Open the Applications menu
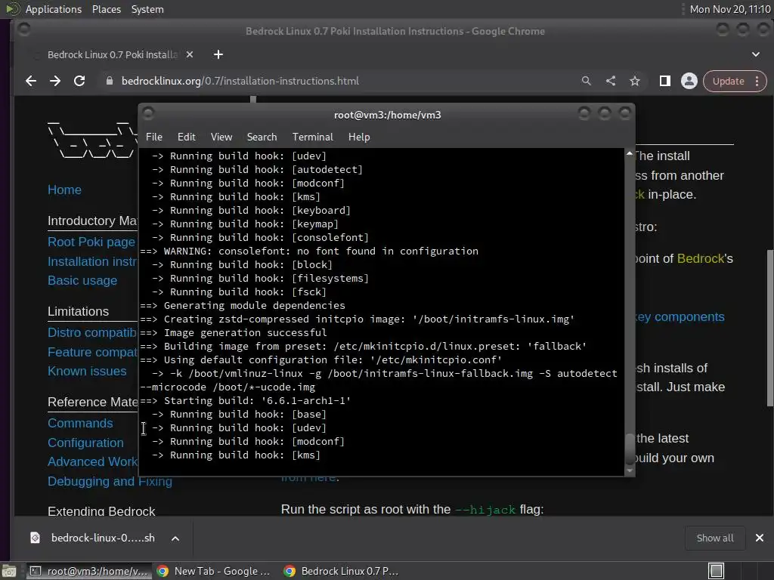774x580 pixels. (54, 9)
